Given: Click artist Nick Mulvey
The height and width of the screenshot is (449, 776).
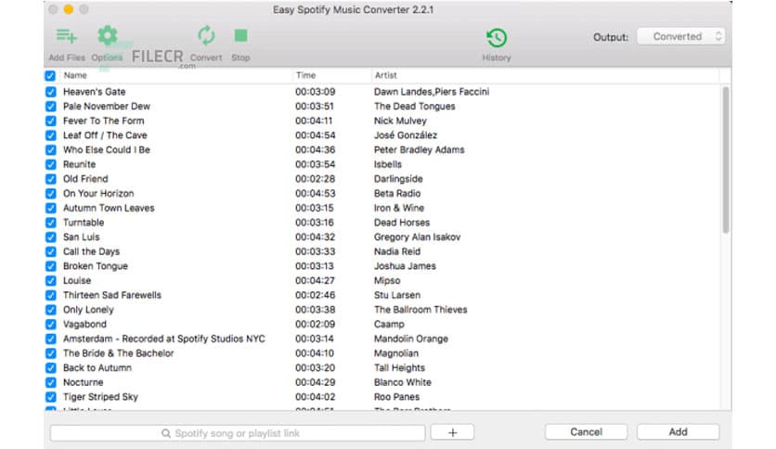Looking at the screenshot, I should [x=400, y=121].
